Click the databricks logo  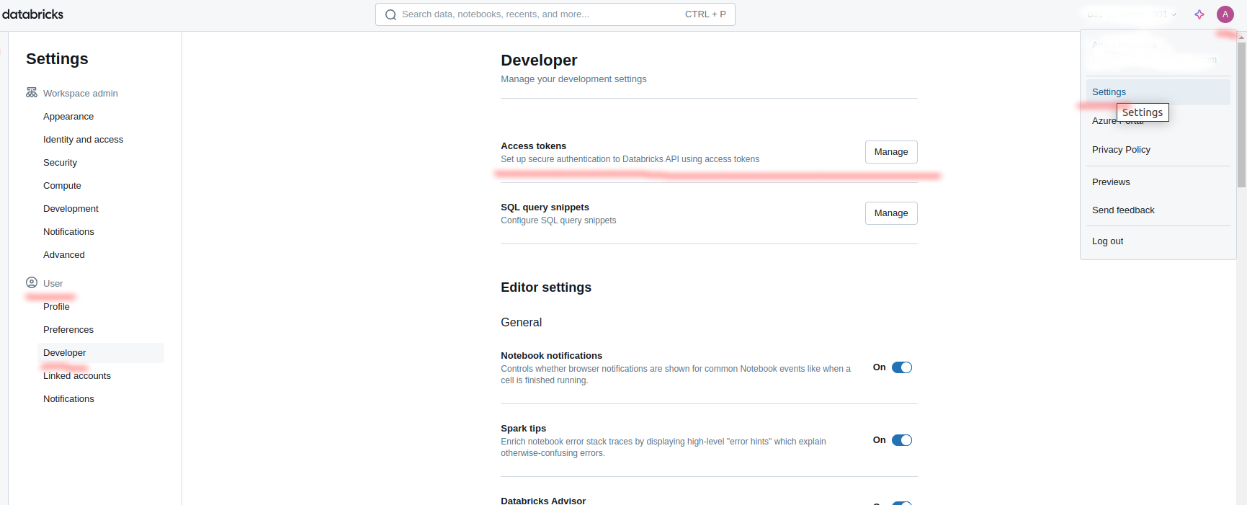pos(32,14)
